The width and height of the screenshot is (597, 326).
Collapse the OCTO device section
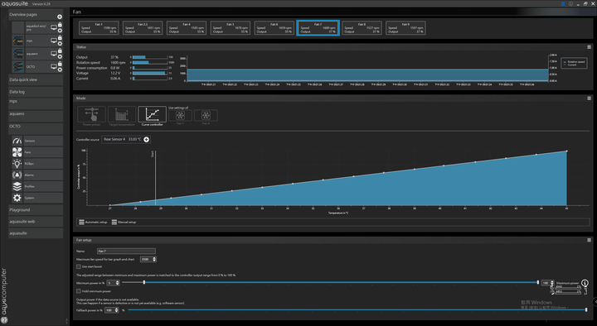36,128
